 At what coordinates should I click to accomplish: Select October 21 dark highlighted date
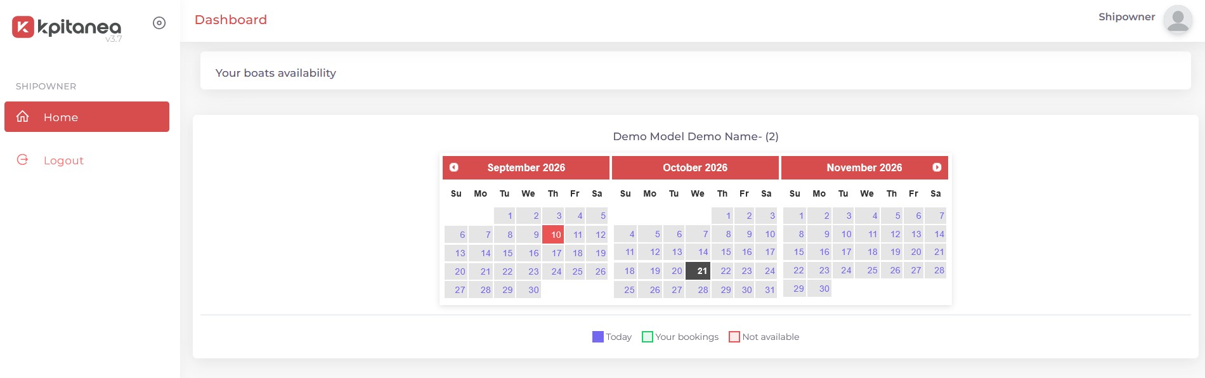click(698, 271)
